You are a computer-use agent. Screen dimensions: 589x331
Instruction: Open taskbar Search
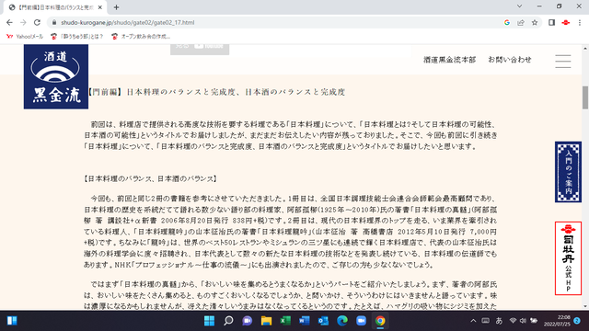[x=228, y=321]
